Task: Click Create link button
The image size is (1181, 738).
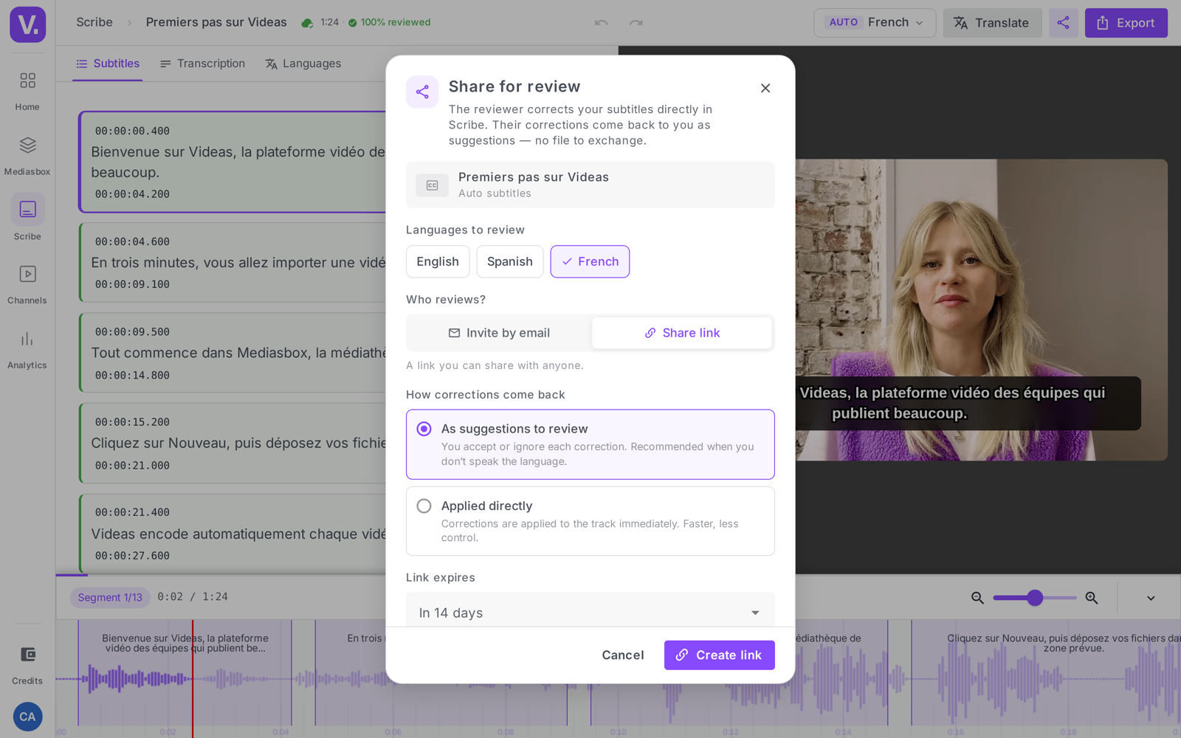Action: pos(719,655)
